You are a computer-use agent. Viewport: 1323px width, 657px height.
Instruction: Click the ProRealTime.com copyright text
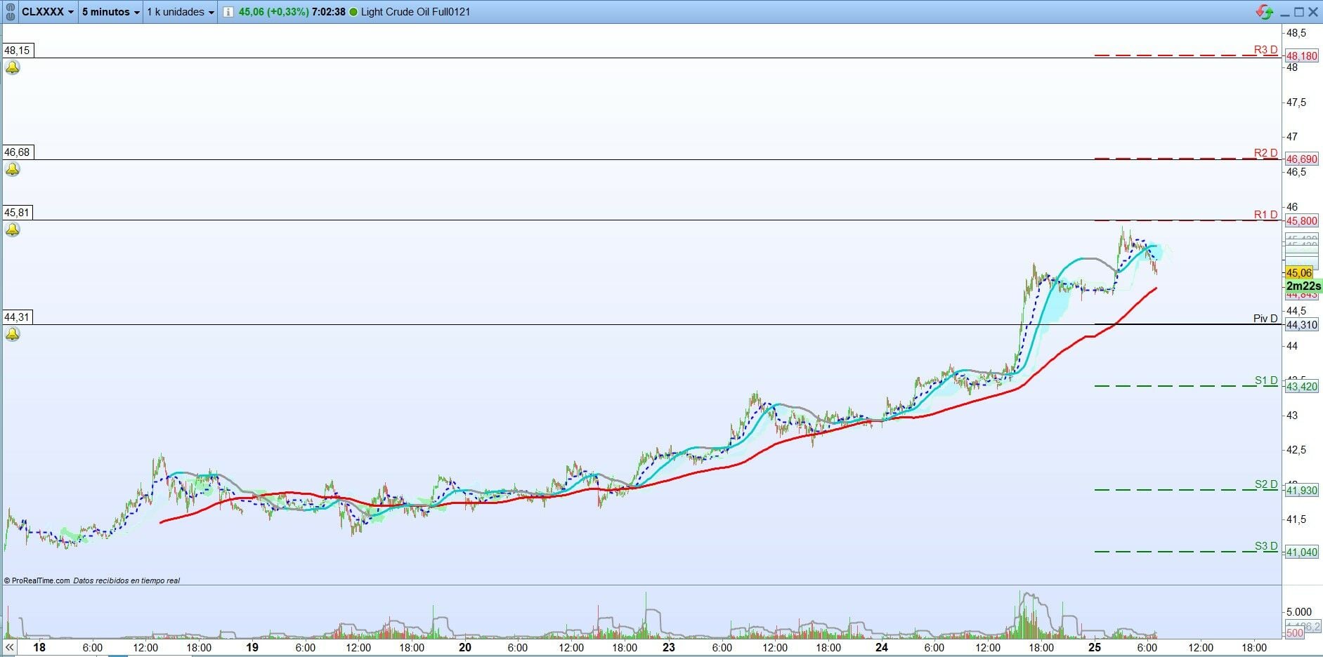(x=37, y=580)
